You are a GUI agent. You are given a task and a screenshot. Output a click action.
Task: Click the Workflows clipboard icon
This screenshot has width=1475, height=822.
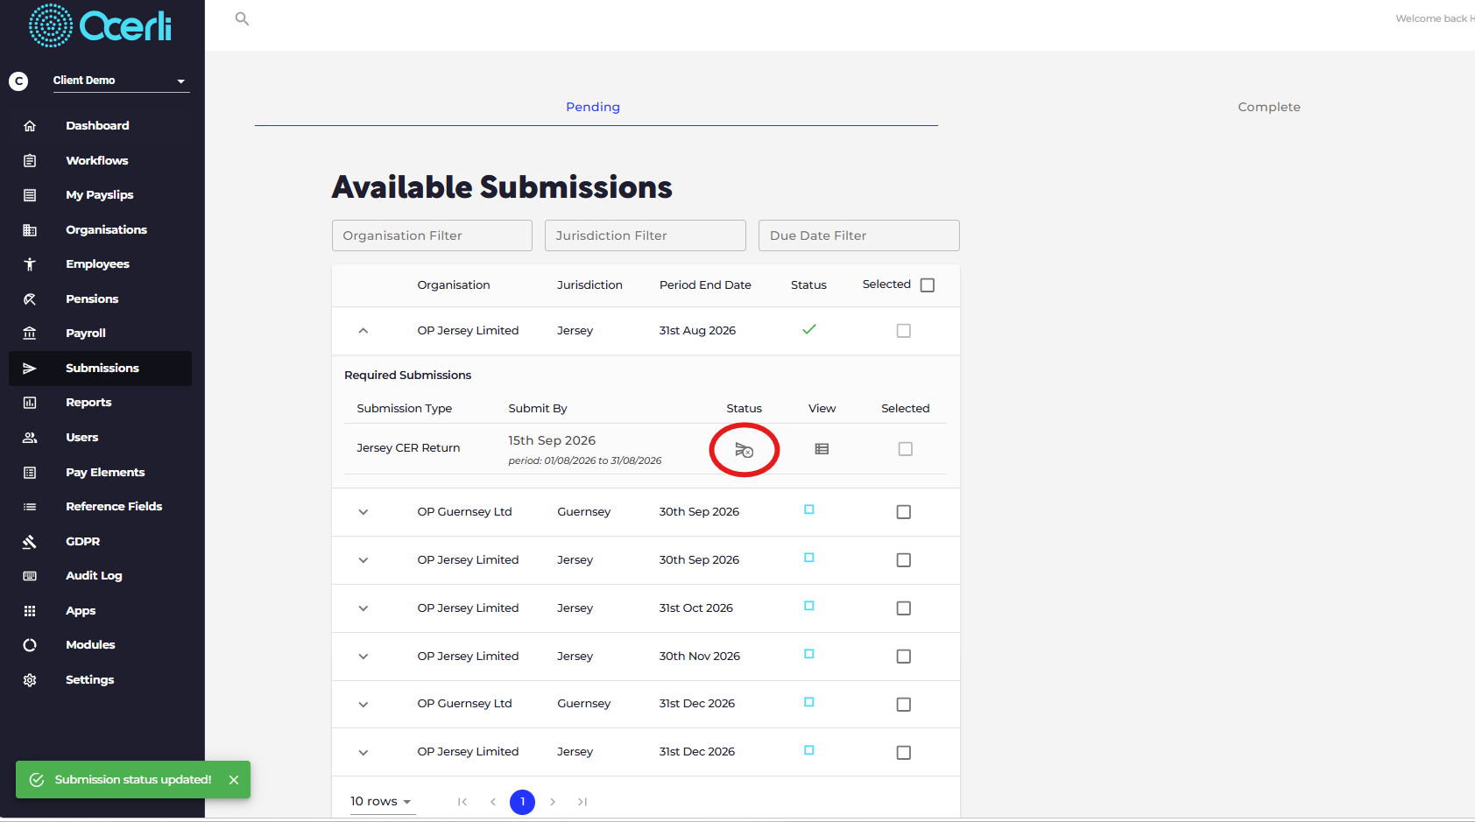click(30, 160)
